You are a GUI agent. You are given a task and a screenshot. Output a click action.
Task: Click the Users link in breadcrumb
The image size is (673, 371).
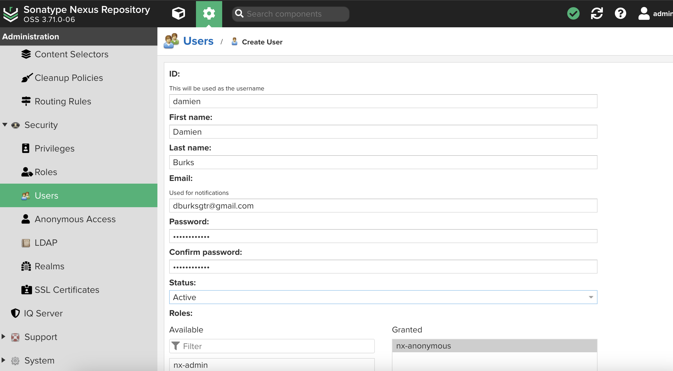(198, 41)
